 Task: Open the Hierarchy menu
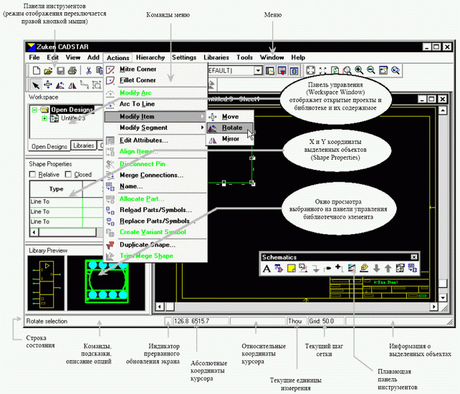[150, 57]
